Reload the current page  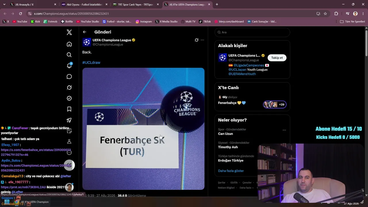20,14
